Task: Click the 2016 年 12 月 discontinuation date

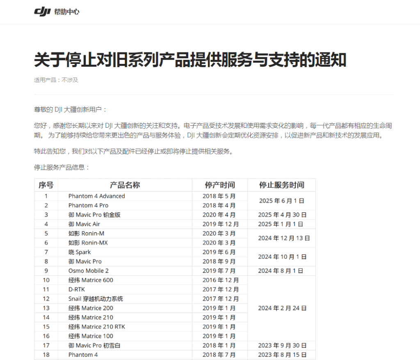Action: point(220,280)
